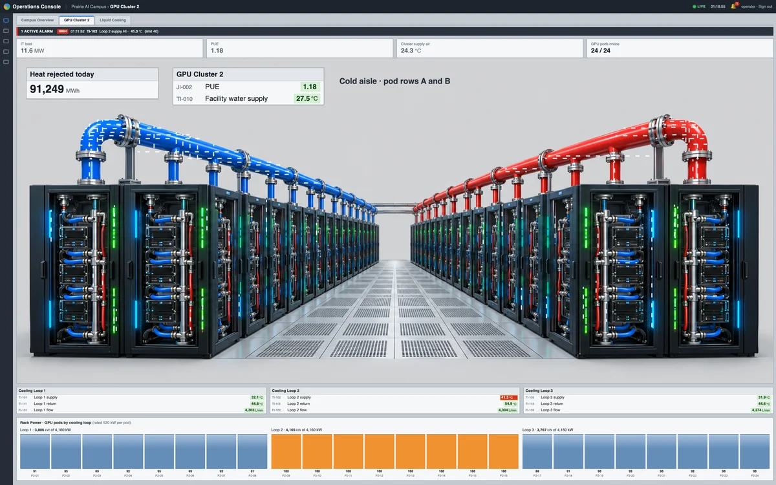The height and width of the screenshot is (485, 776).
Task: Click the Loop 1 return 44.8 °C value
Action: 257,404
